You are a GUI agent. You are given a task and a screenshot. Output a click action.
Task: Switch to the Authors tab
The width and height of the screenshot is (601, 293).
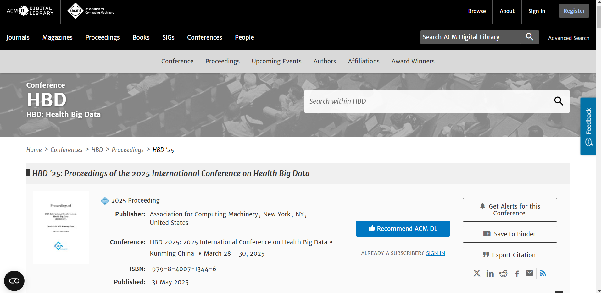coord(325,61)
